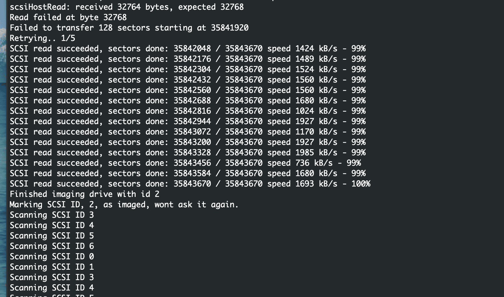The width and height of the screenshot is (504, 297).
Task: Click the line with sectors done 35843072
Action: coord(187,132)
